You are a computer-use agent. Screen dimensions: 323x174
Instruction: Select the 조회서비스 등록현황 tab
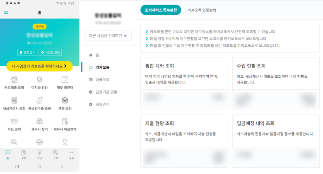[160, 10]
